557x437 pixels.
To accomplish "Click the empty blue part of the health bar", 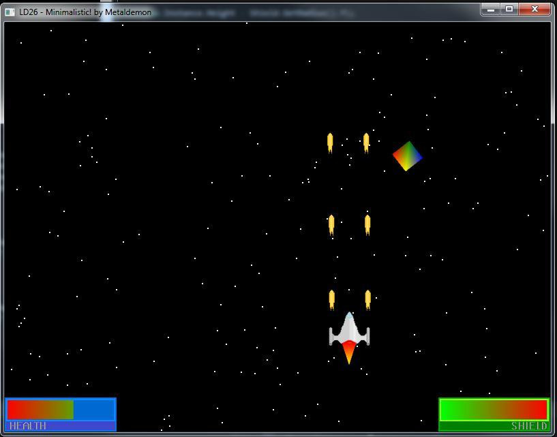I will [x=93, y=410].
